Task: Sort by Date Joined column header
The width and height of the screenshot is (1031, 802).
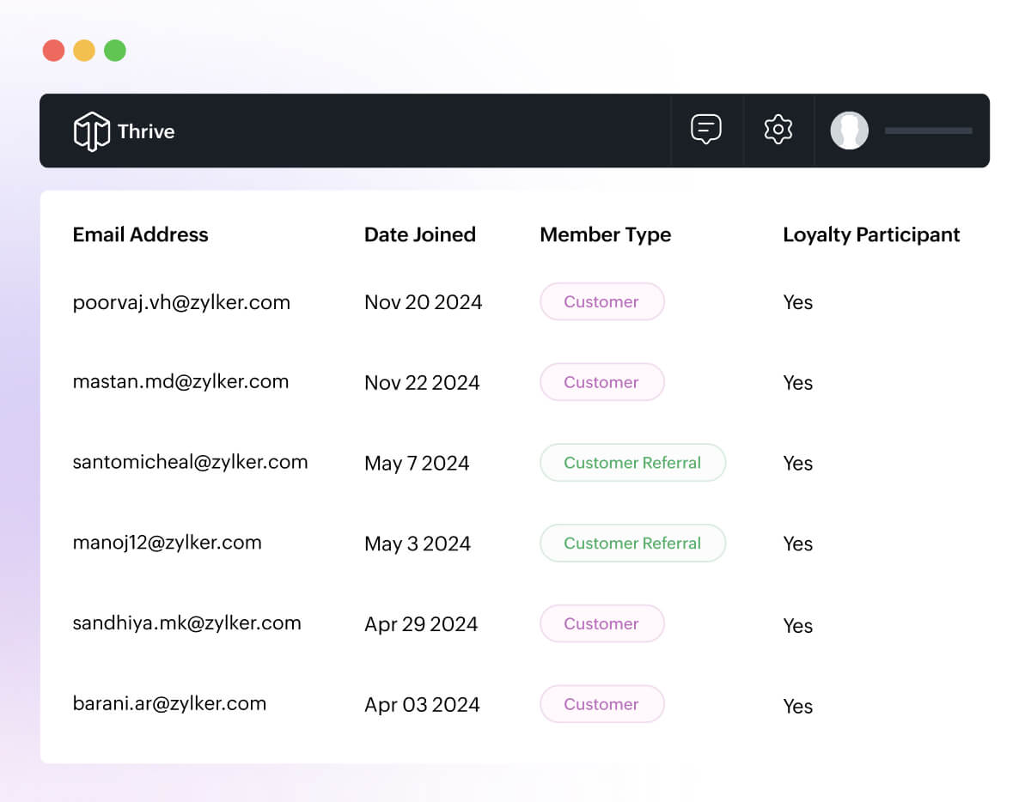Action: [x=419, y=234]
